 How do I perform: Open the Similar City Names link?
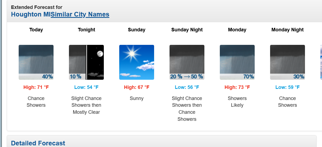coord(80,14)
